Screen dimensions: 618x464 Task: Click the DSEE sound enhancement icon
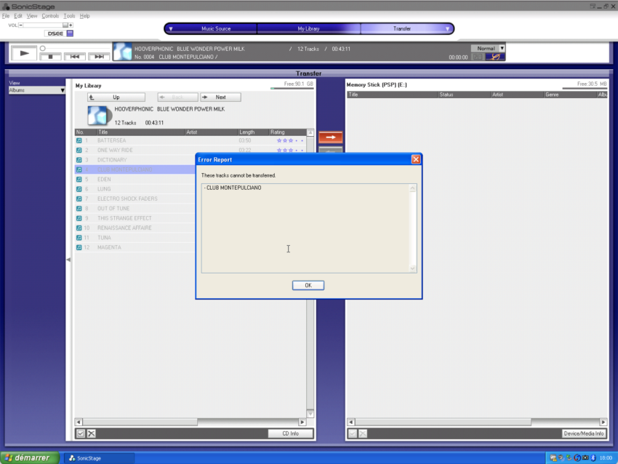pos(54,33)
